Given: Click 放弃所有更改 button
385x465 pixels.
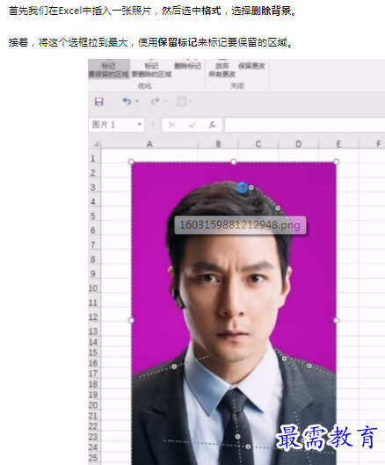Looking at the screenshot, I should coord(222,69).
